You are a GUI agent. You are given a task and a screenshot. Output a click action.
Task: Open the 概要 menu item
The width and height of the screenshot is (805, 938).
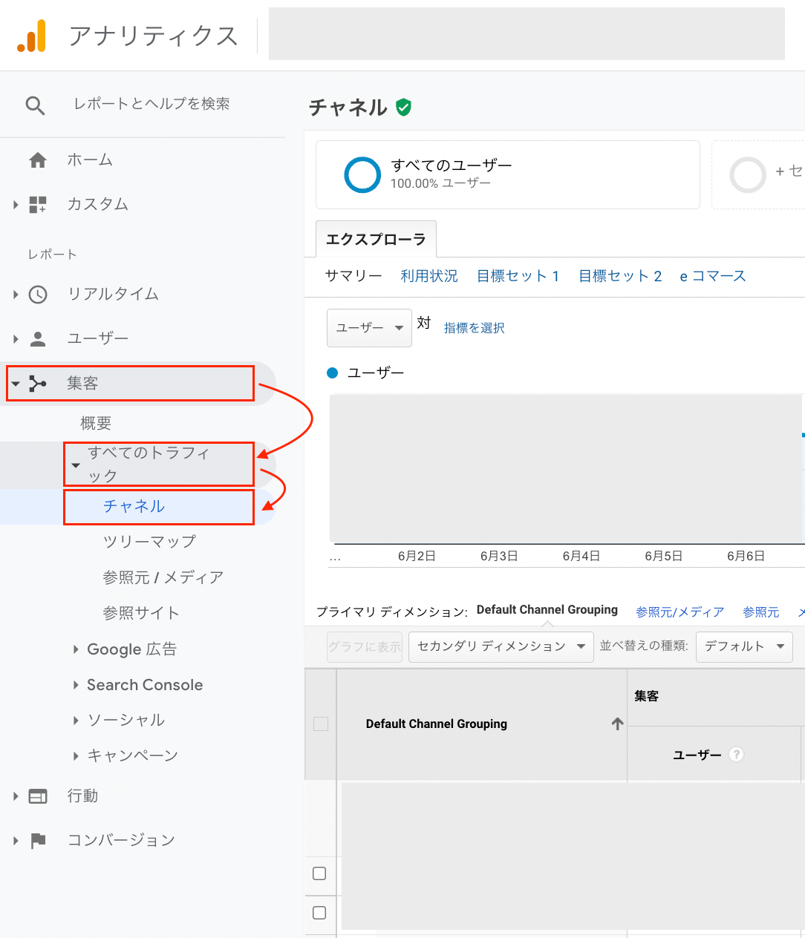[96, 424]
